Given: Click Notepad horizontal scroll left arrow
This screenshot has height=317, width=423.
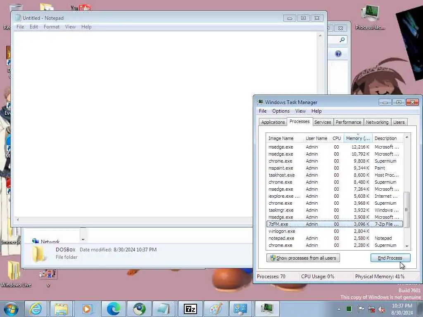Looking at the screenshot, I should coord(18,220).
